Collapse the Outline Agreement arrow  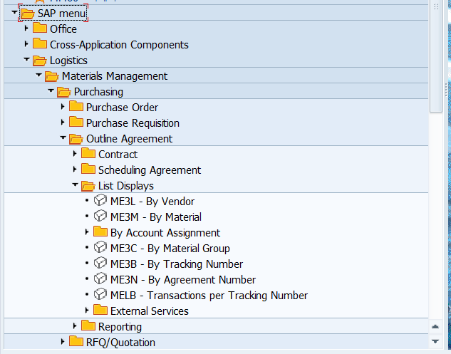(x=63, y=137)
